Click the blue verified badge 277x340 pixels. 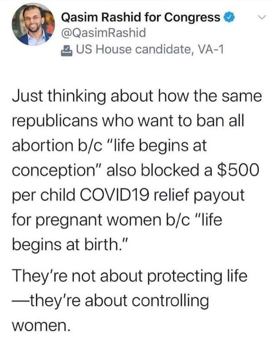click(x=229, y=18)
